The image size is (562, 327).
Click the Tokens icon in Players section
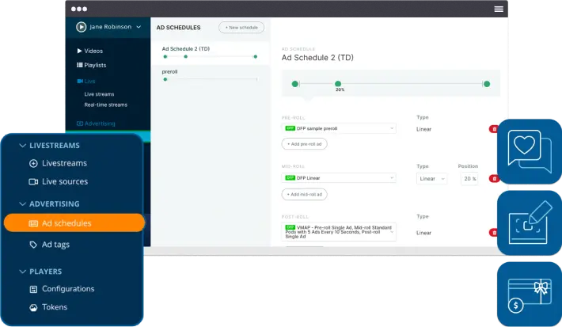(x=33, y=307)
